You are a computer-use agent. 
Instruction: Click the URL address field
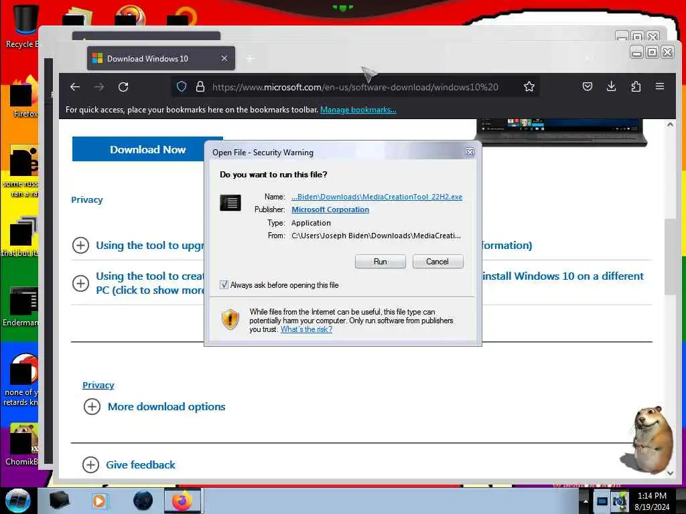[355, 87]
